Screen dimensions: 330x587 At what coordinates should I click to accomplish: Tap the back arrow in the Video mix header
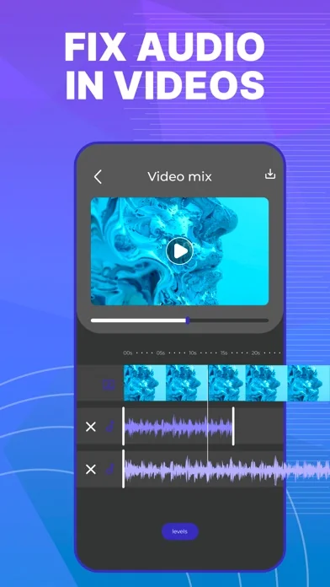(98, 177)
